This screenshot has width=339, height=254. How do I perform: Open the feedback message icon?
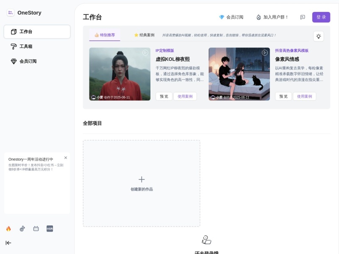pyautogui.click(x=303, y=17)
